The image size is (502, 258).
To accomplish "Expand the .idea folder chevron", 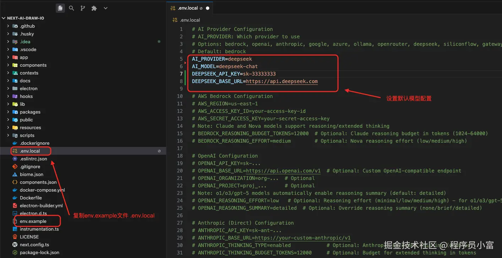I will point(8,42).
